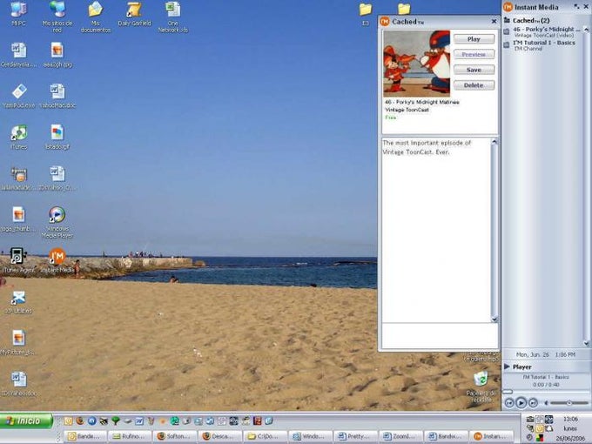Mute via the speaker icon in player
This screenshot has height=444, width=592.
546,403
